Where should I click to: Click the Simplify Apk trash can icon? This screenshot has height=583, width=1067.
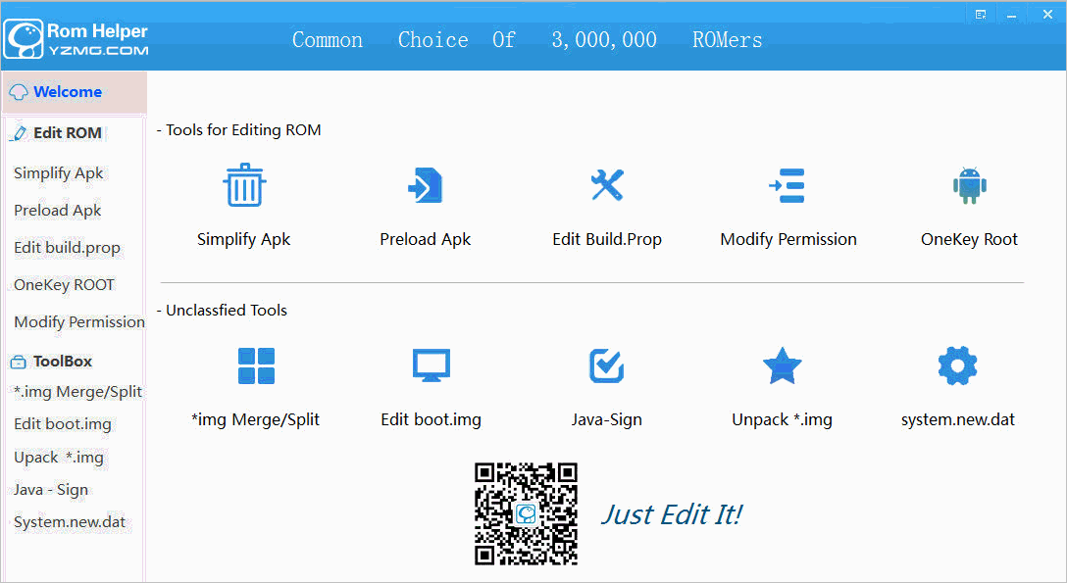tap(244, 185)
